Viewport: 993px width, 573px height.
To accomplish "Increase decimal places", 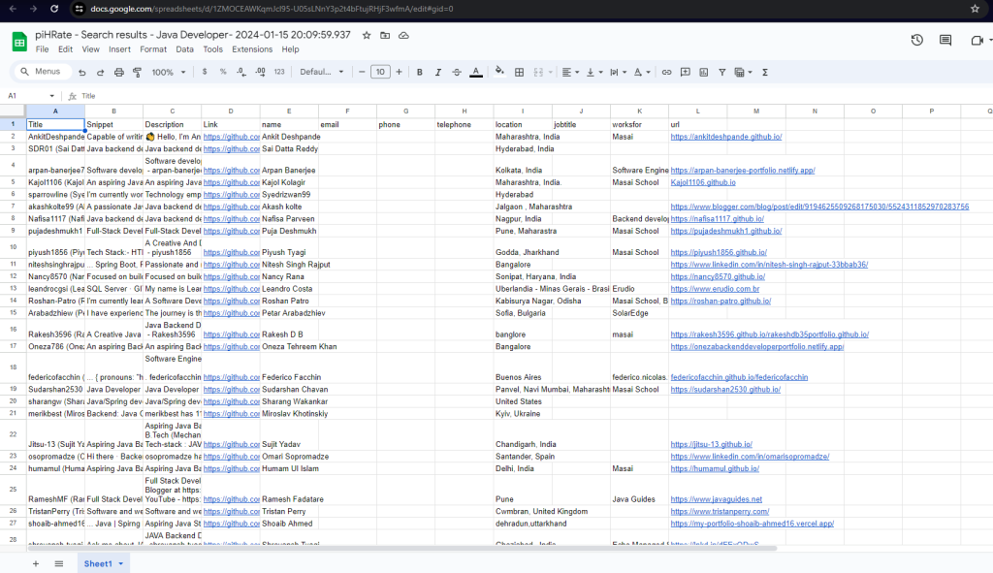I will [260, 72].
